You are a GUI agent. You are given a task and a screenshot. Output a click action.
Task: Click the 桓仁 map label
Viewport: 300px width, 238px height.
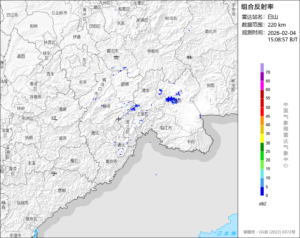click(74, 160)
